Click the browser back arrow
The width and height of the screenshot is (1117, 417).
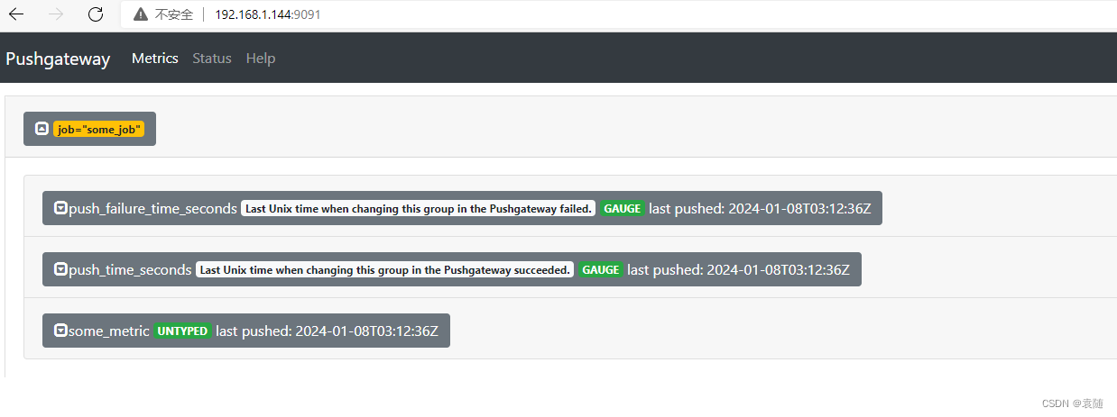coord(16,14)
